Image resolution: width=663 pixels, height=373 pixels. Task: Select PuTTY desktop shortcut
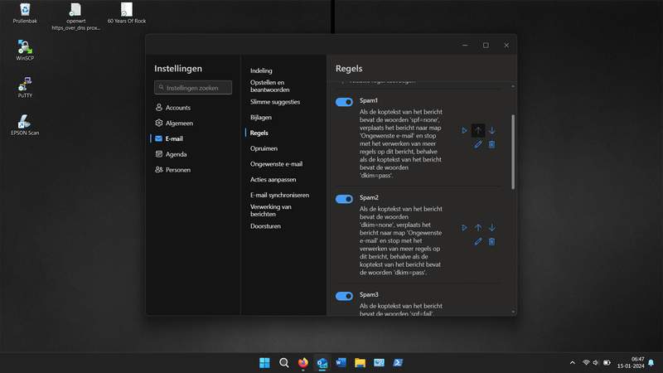click(x=25, y=88)
